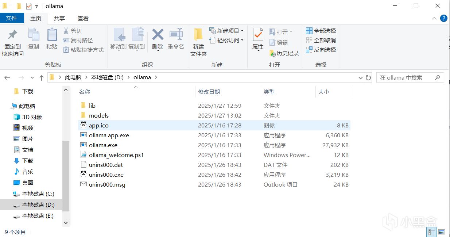Collapse the ribbon with chevron arrow
This screenshot has height=237, width=450.
coord(434,18)
